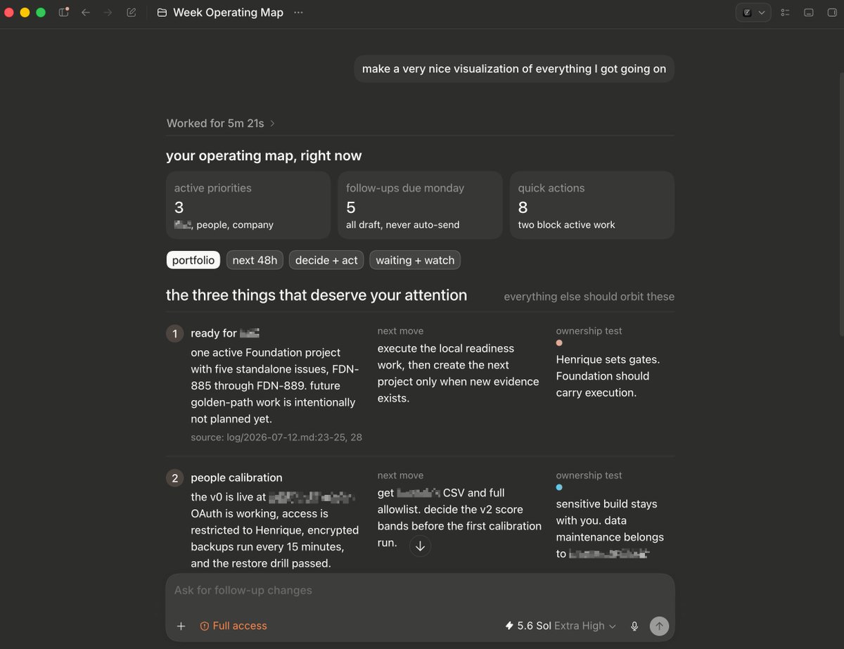Click the Ask for follow-up changes field
844x649 pixels.
coord(419,591)
